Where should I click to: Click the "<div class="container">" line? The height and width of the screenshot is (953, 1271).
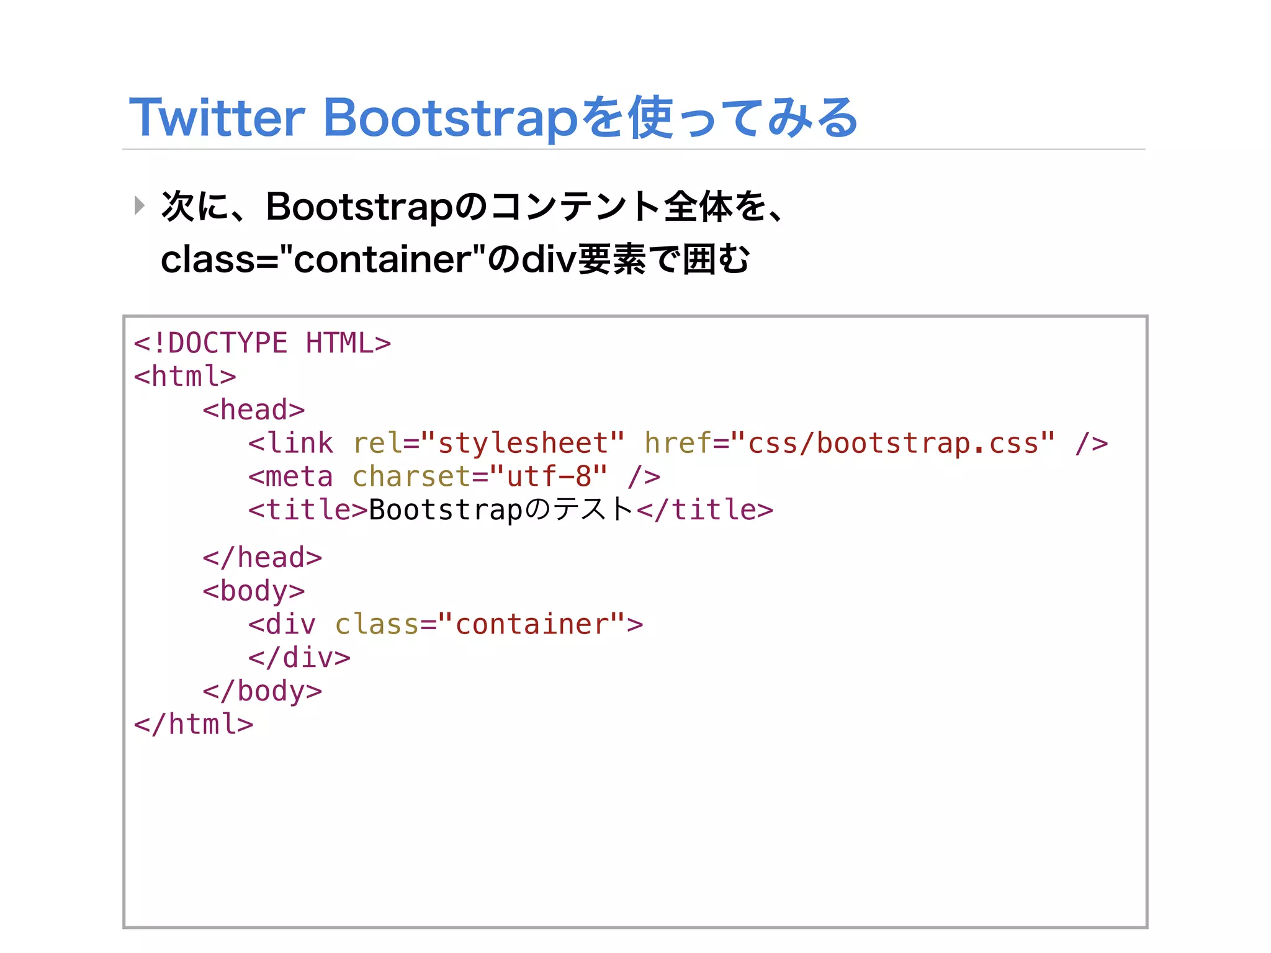(446, 624)
